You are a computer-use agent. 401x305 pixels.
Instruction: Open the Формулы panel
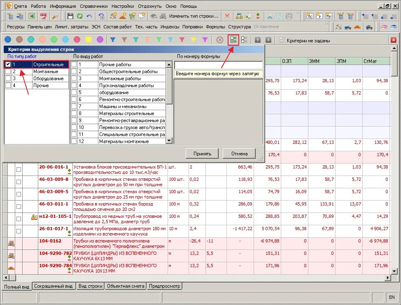[215, 27]
